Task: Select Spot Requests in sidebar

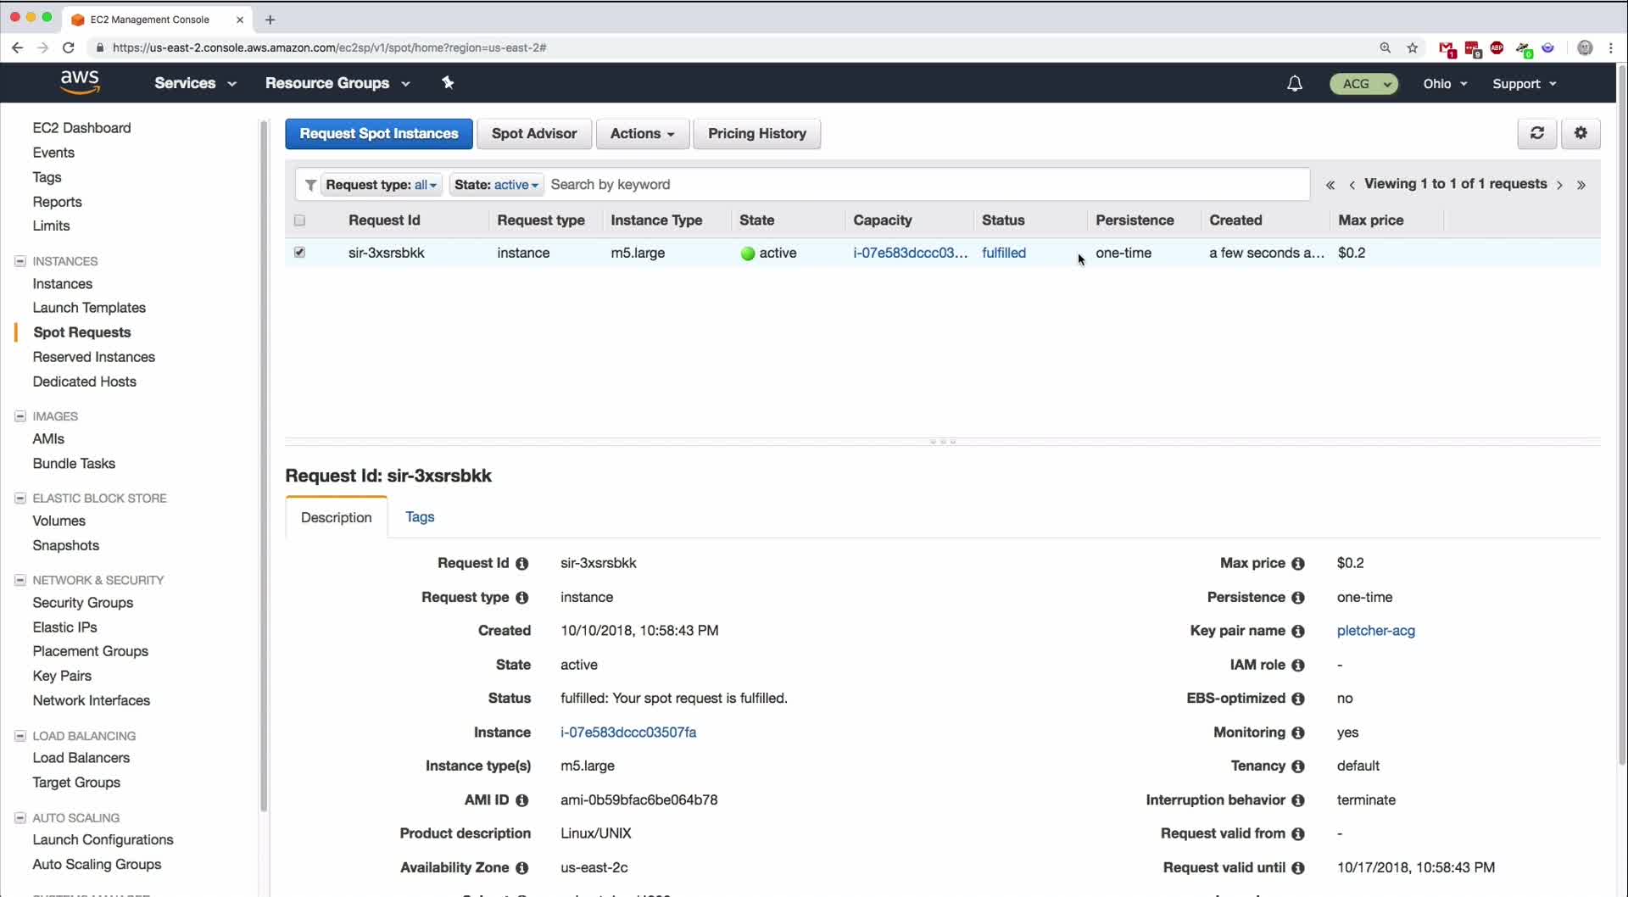Action: [82, 332]
